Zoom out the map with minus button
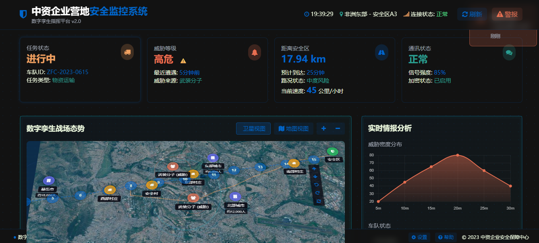Image resolution: width=539 pixels, height=243 pixels. coord(338,129)
